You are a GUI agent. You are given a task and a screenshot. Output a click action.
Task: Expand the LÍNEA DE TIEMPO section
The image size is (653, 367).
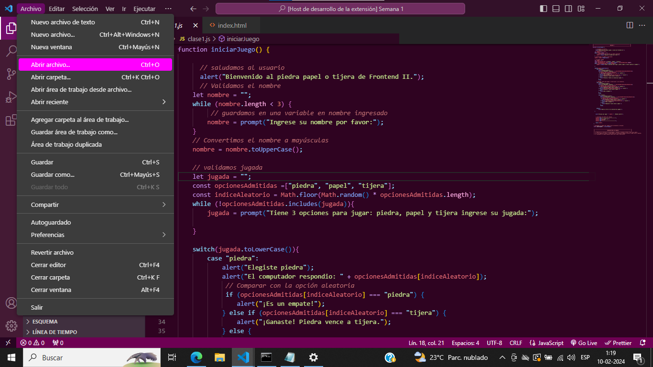[x=84, y=332]
